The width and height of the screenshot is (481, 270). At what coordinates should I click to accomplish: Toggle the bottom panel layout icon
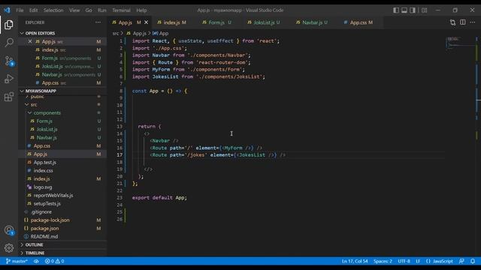tap(404, 10)
